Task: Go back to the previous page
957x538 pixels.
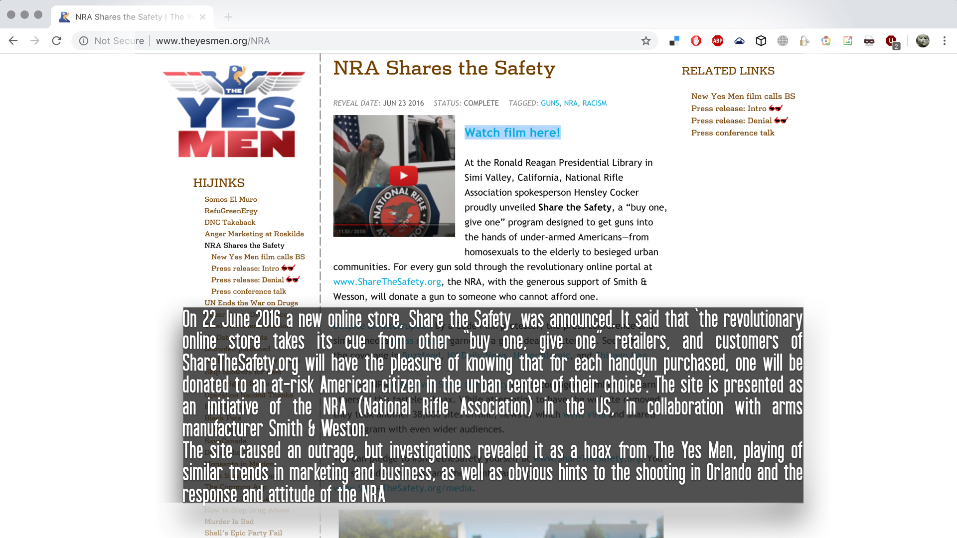Action: click(13, 41)
